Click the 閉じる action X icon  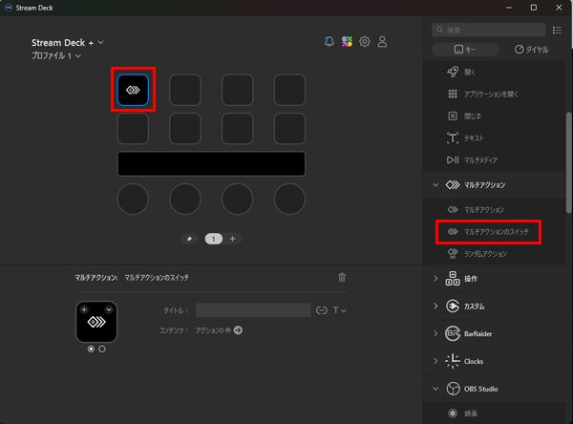point(453,116)
